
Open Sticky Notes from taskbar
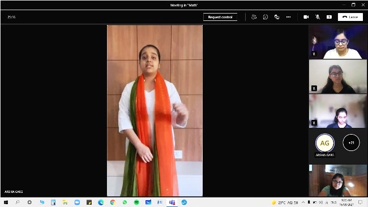click(x=89, y=202)
